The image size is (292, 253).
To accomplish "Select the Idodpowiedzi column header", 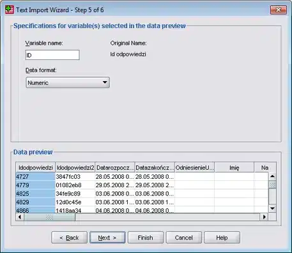I will [x=35, y=167].
